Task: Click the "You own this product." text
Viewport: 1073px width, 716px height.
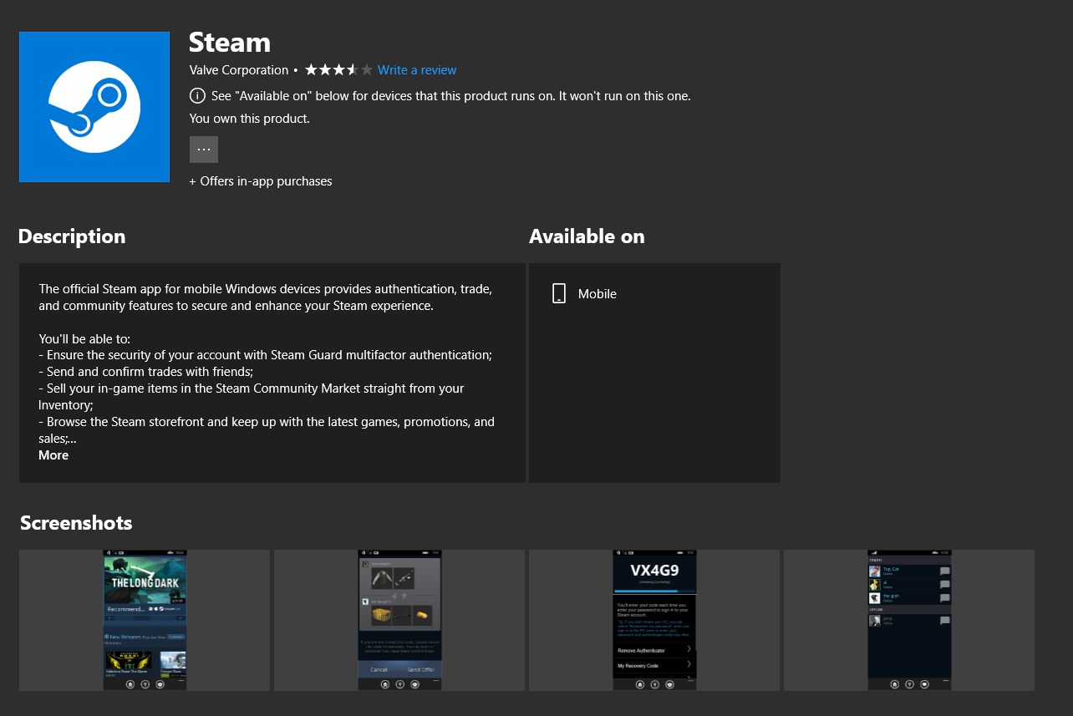Action: (250, 119)
